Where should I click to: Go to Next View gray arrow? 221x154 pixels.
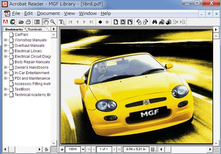[x=107, y=22]
